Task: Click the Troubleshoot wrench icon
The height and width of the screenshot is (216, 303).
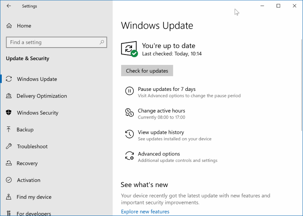Action: click(9, 146)
